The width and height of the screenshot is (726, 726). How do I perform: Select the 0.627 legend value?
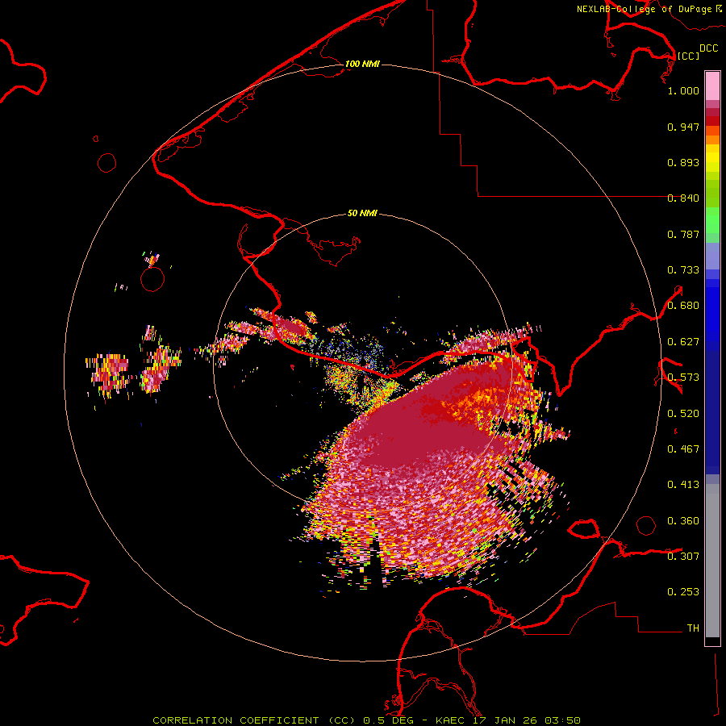683,342
